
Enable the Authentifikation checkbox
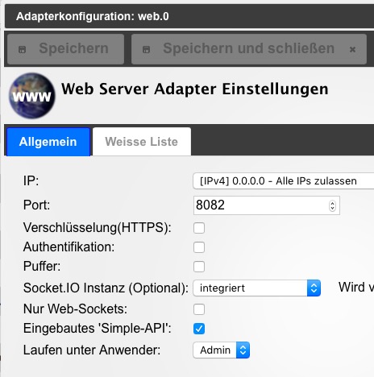(199, 247)
